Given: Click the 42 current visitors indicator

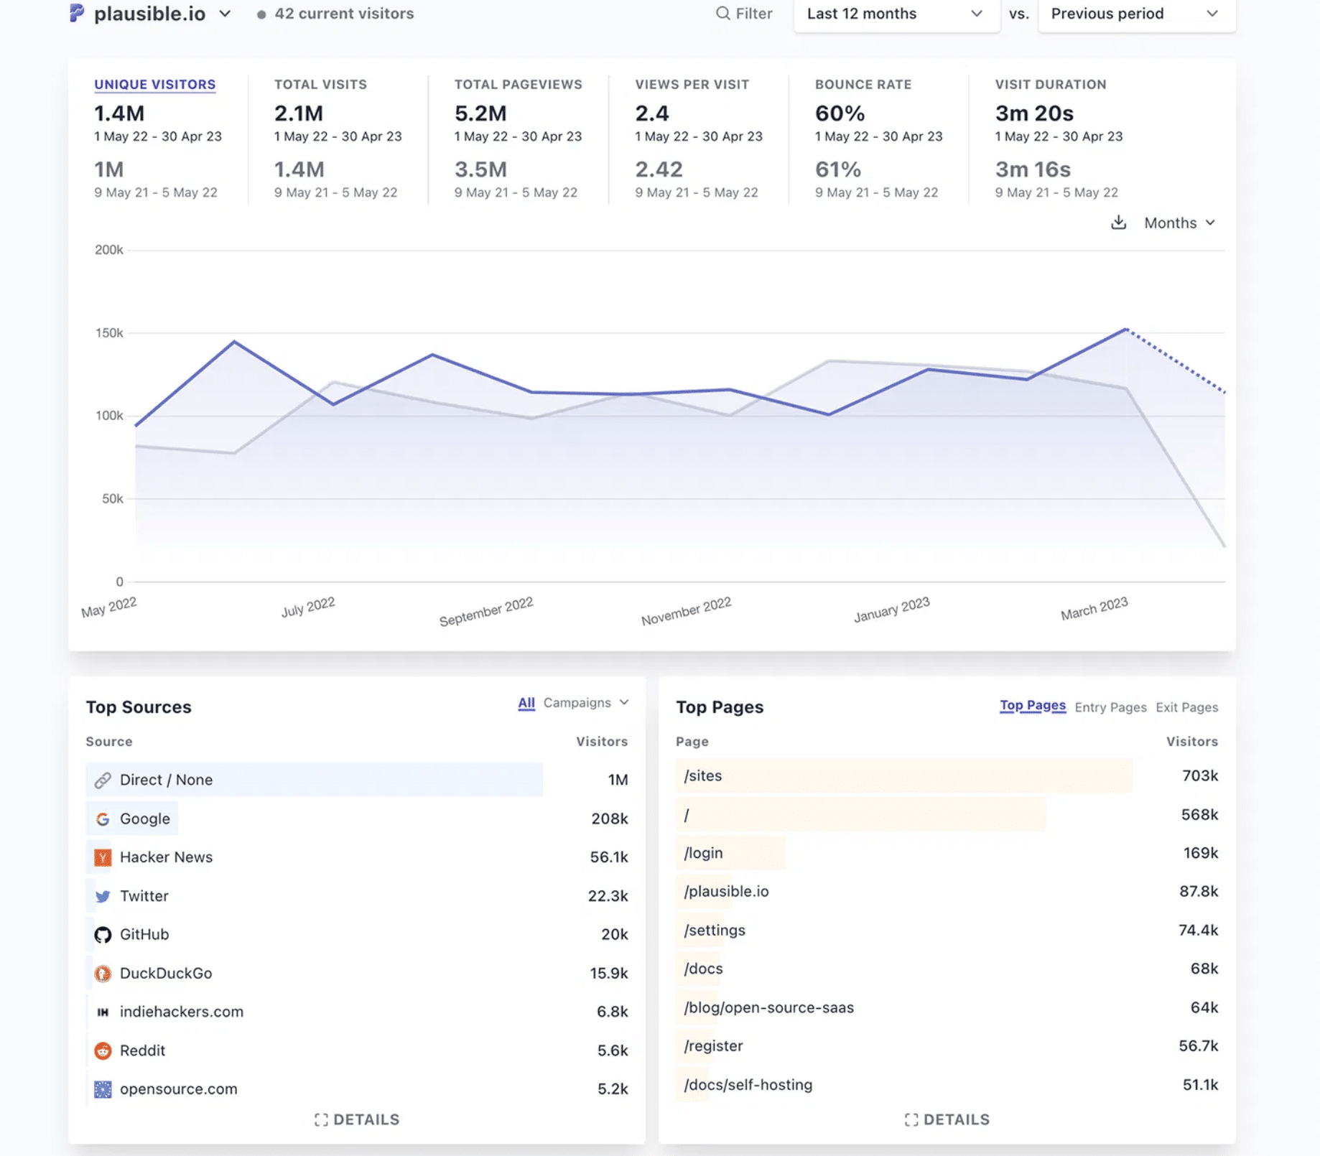Looking at the screenshot, I should 335,13.
